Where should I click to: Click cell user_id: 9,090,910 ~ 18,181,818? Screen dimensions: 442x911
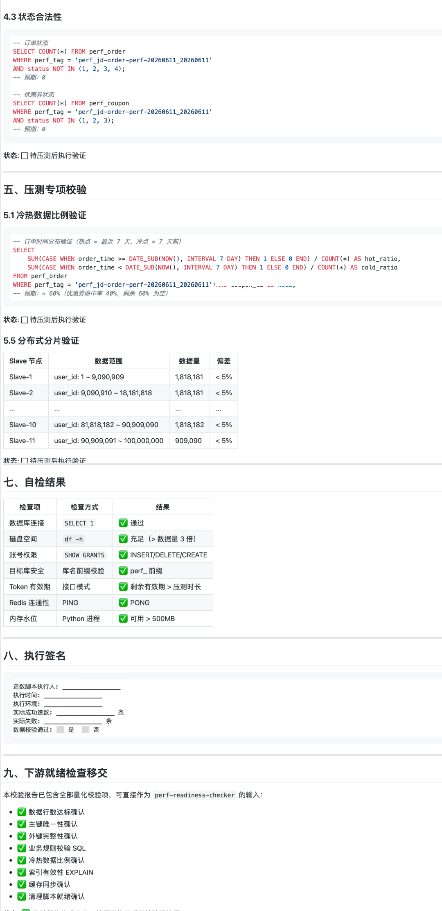pos(109,393)
